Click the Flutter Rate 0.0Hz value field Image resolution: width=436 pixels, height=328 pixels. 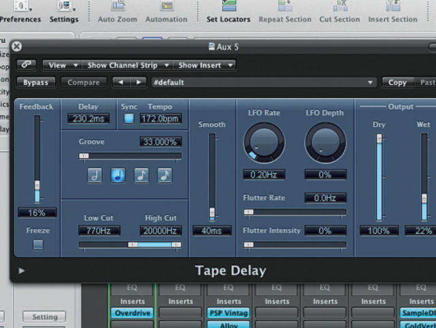326,198
